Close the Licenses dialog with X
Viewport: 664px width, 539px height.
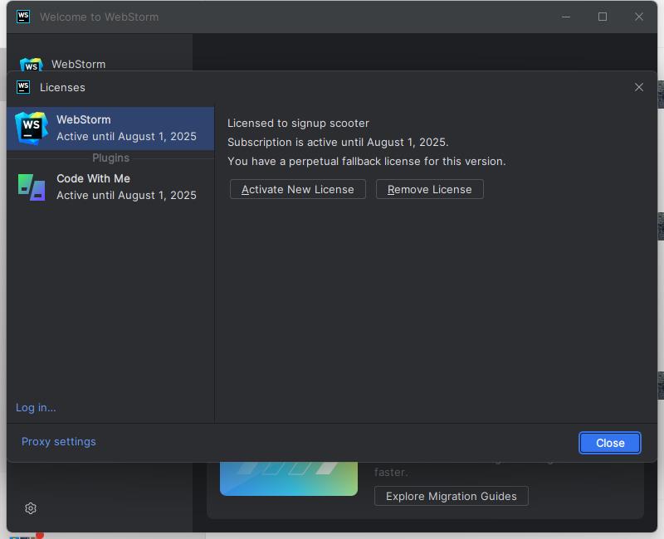639,87
